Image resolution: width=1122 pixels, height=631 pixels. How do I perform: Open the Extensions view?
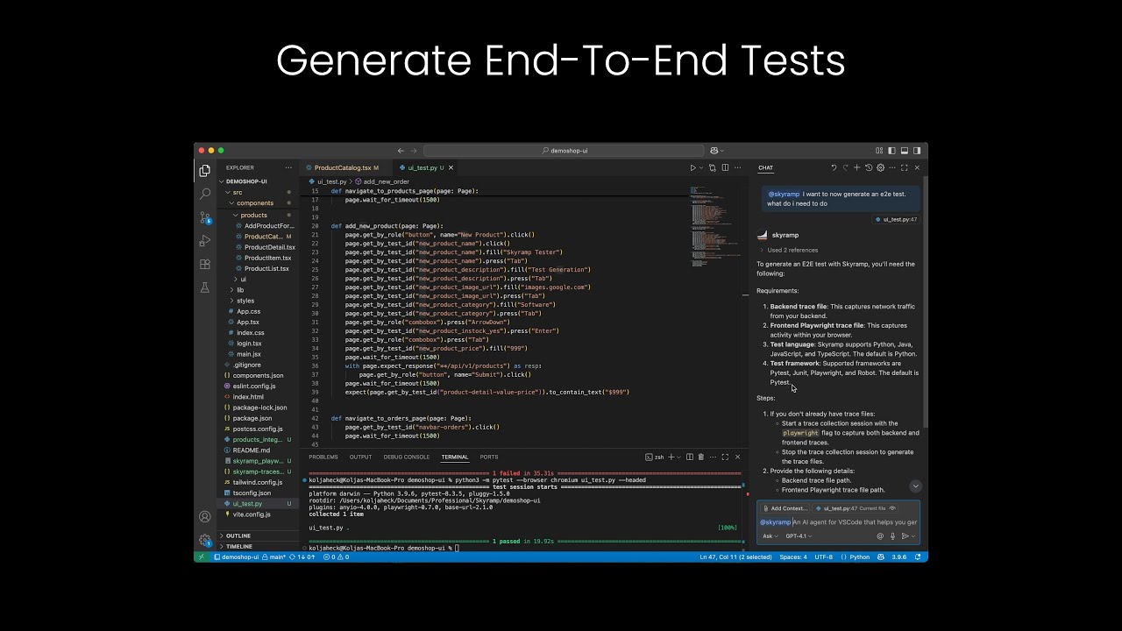point(204,264)
